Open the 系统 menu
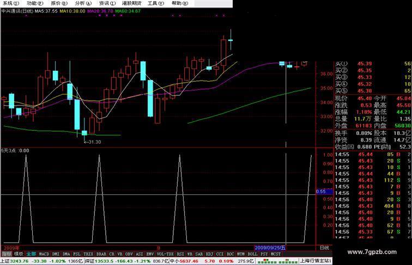 point(11,3)
